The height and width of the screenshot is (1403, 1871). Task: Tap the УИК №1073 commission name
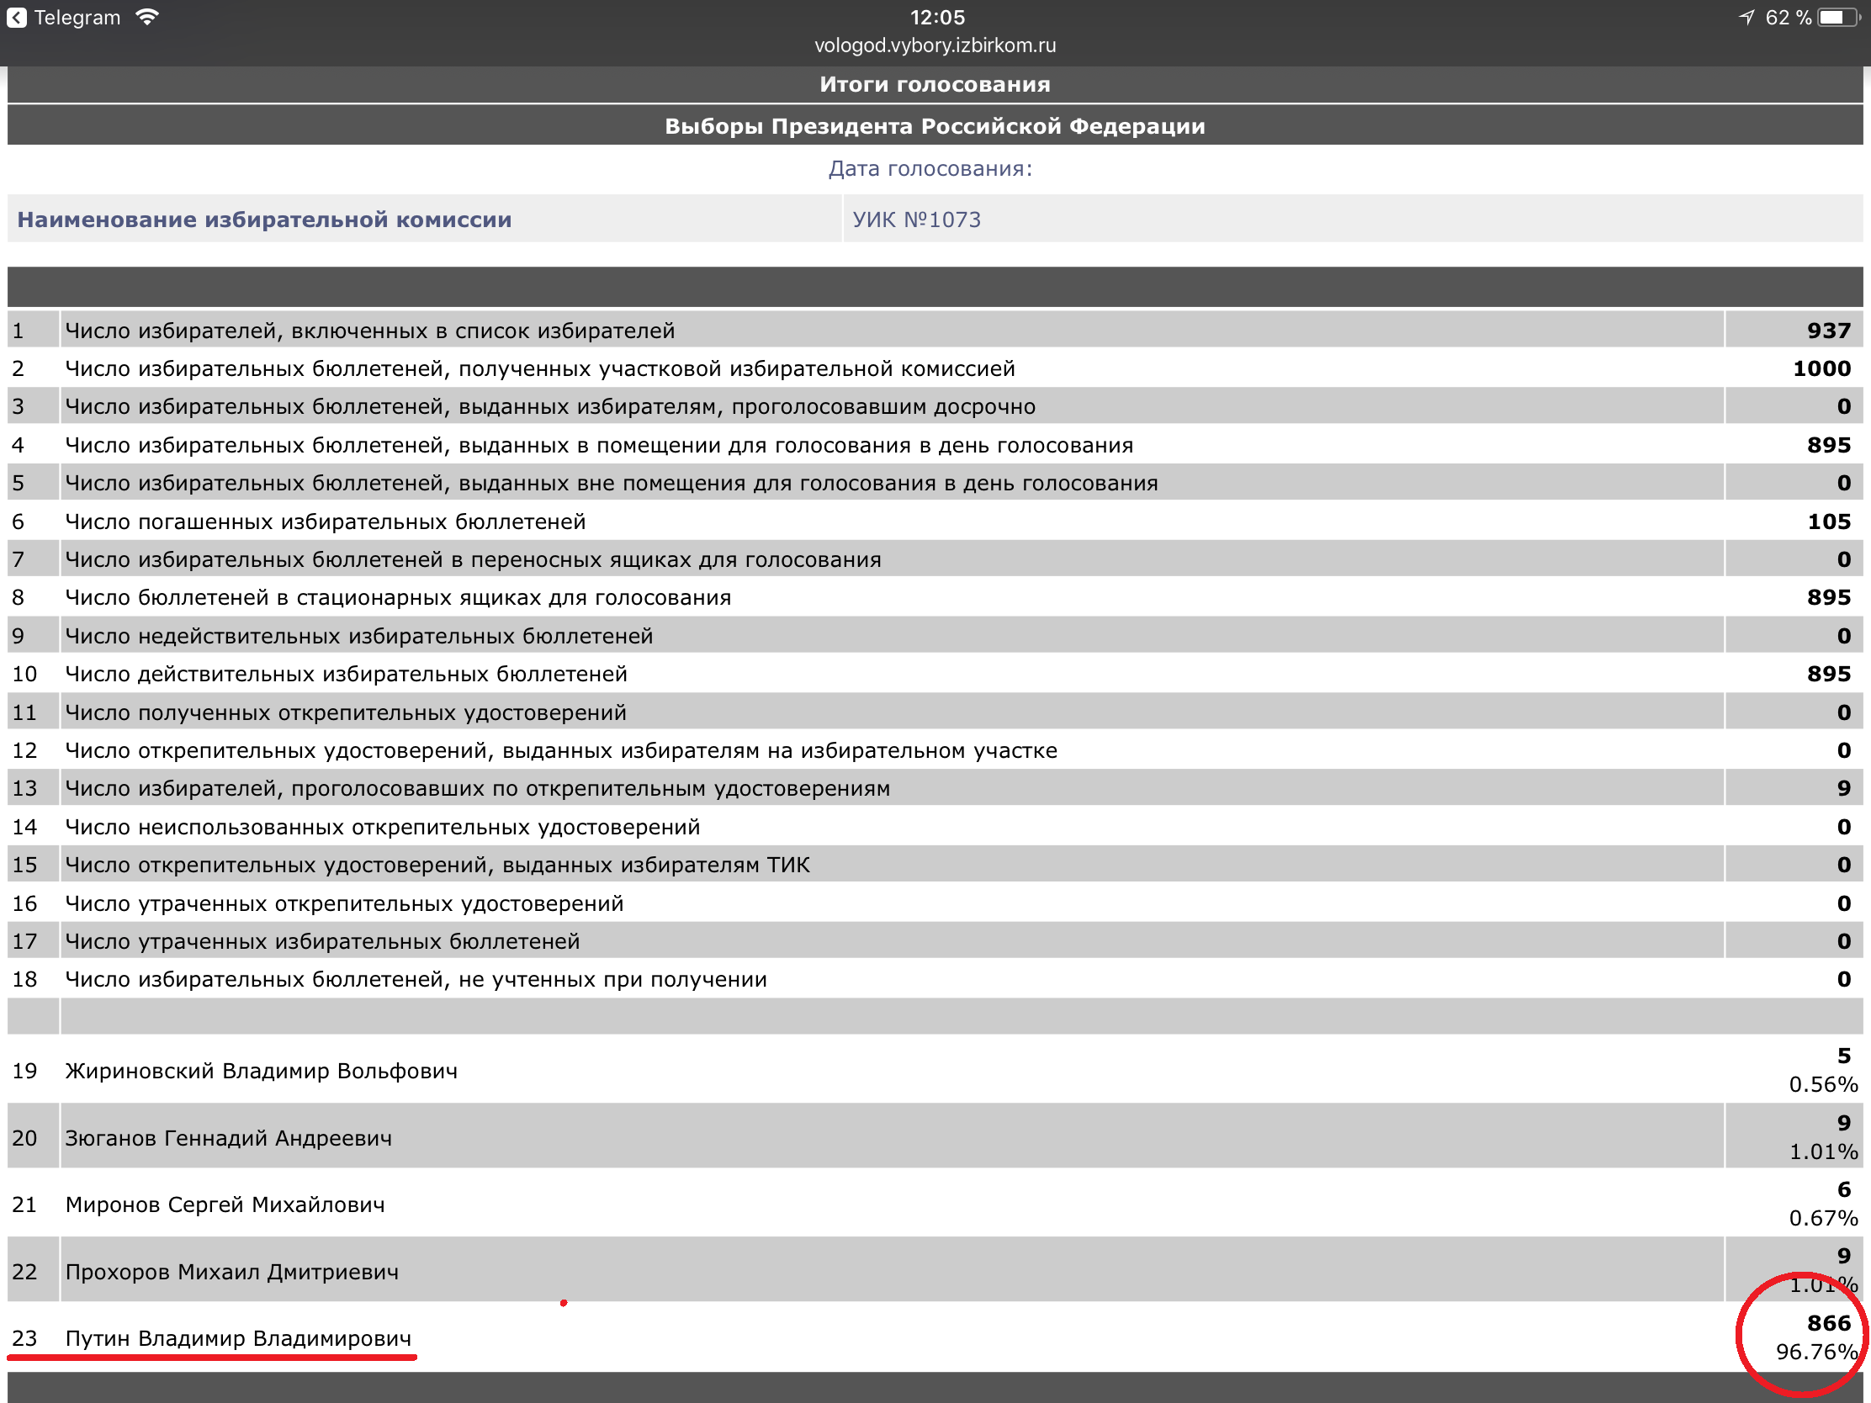(x=916, y=220)
